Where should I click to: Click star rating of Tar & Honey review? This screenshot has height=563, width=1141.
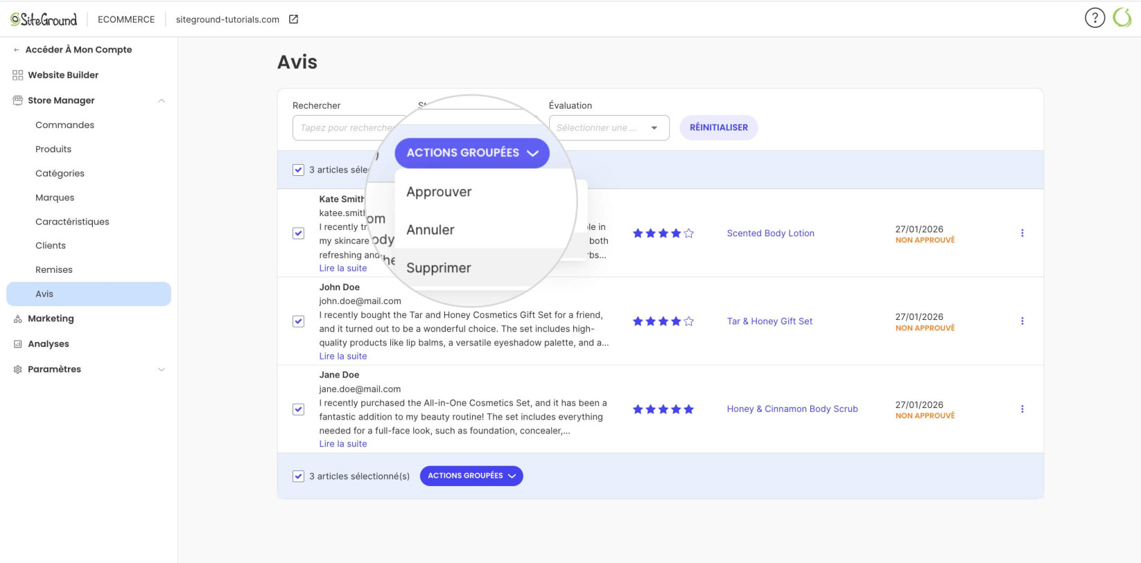(x=663, y=321)
